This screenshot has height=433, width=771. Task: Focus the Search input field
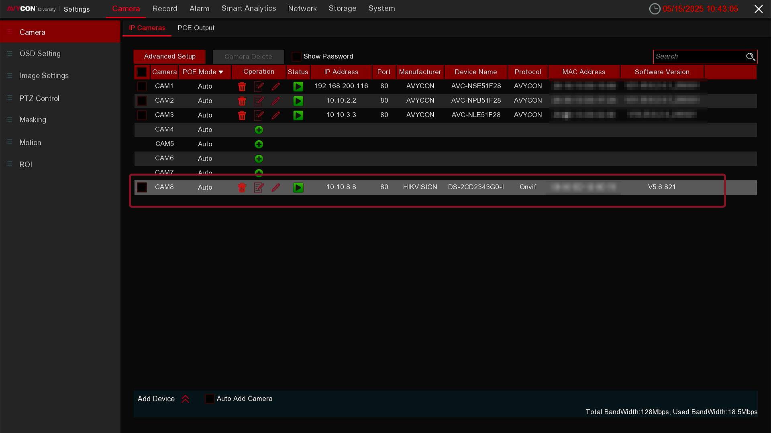[699, 57]
